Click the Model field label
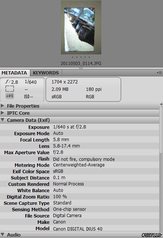Screen dimensions: 163x238 tap(43, 228)
